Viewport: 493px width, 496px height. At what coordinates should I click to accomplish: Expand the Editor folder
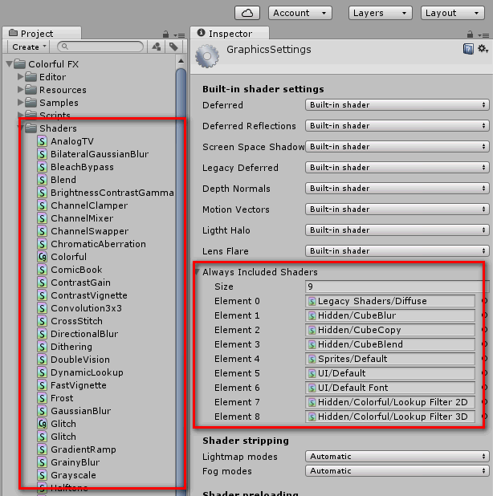point(21,76)
